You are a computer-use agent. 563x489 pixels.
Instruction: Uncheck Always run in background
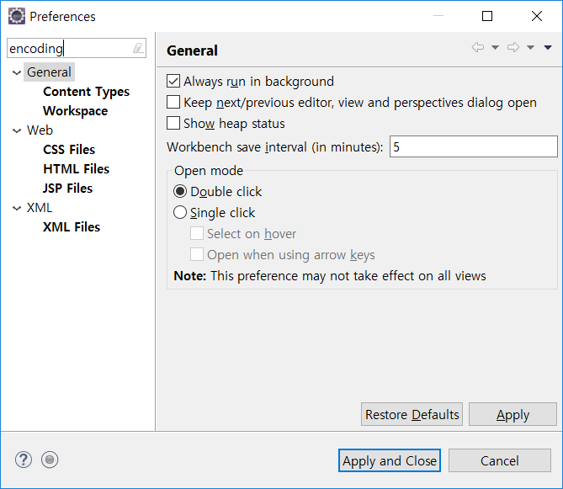click(173, 81)
